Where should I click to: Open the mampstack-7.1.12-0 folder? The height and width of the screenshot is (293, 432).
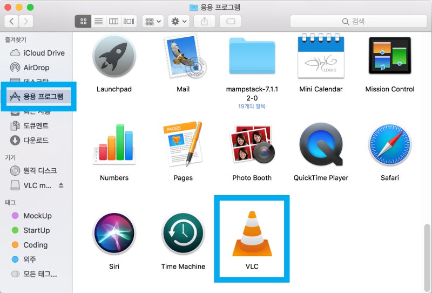pyautogui.click(x=252, y=56)
